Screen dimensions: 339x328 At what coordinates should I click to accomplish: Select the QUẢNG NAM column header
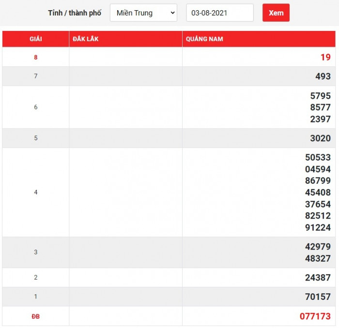coord(204,39)
